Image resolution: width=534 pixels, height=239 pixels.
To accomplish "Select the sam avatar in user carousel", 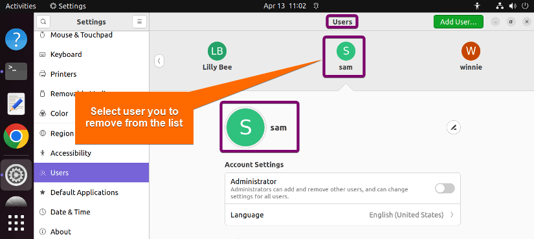I will (x=346, y=51).
